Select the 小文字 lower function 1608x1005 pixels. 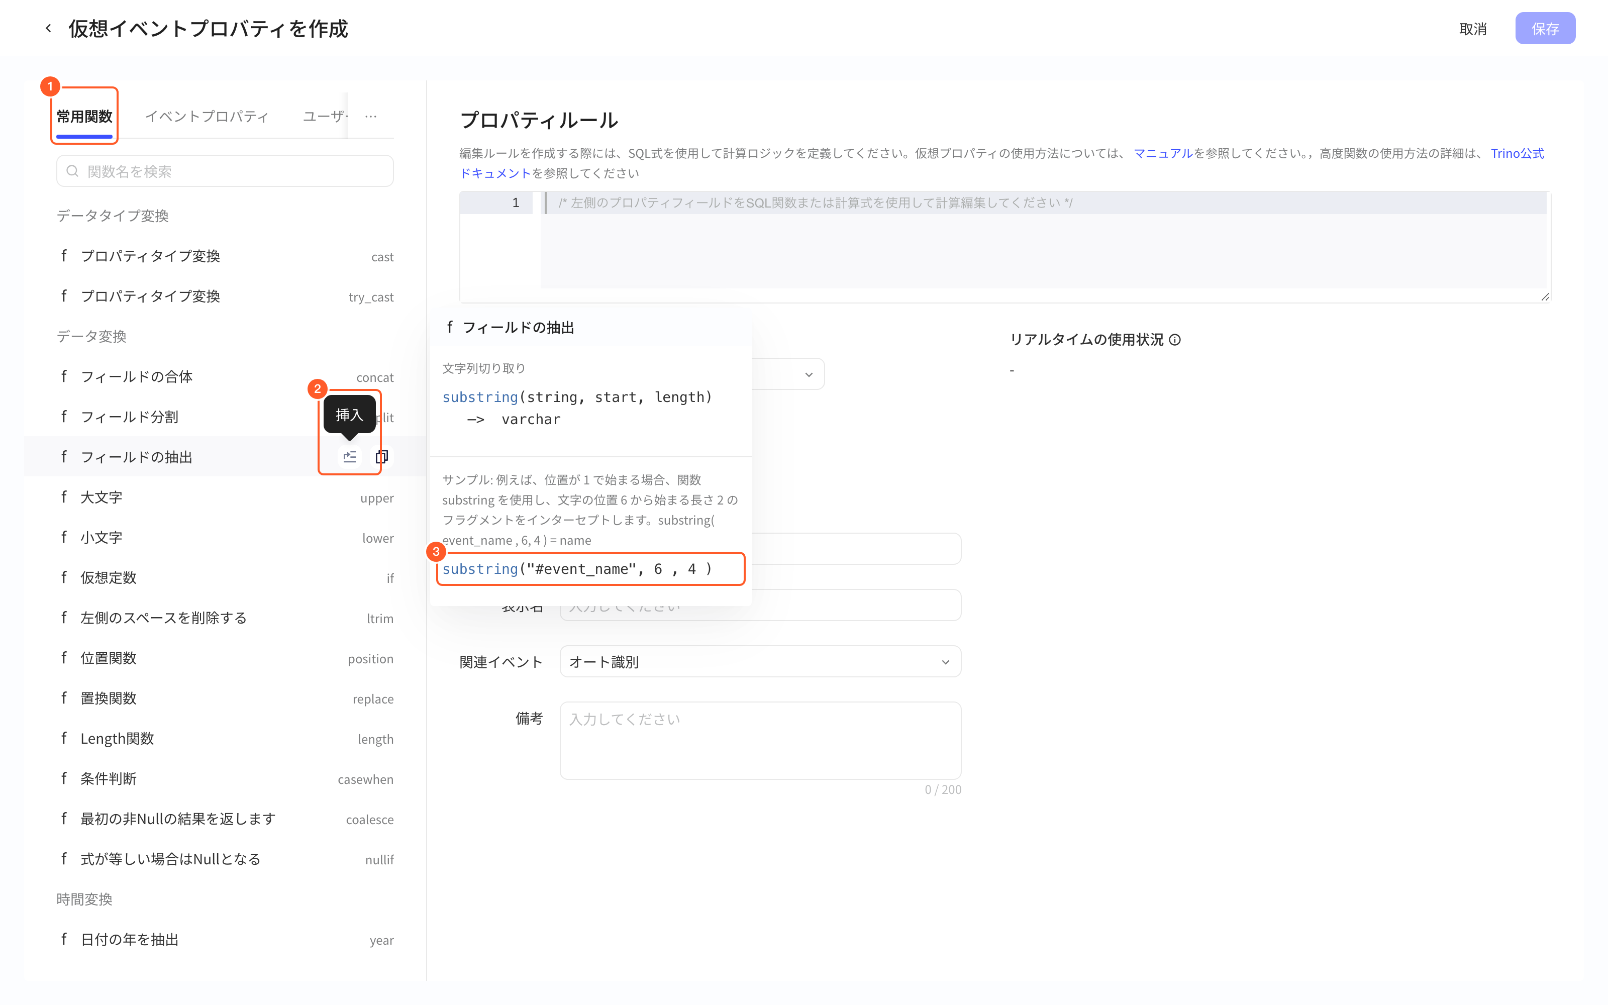225,537
